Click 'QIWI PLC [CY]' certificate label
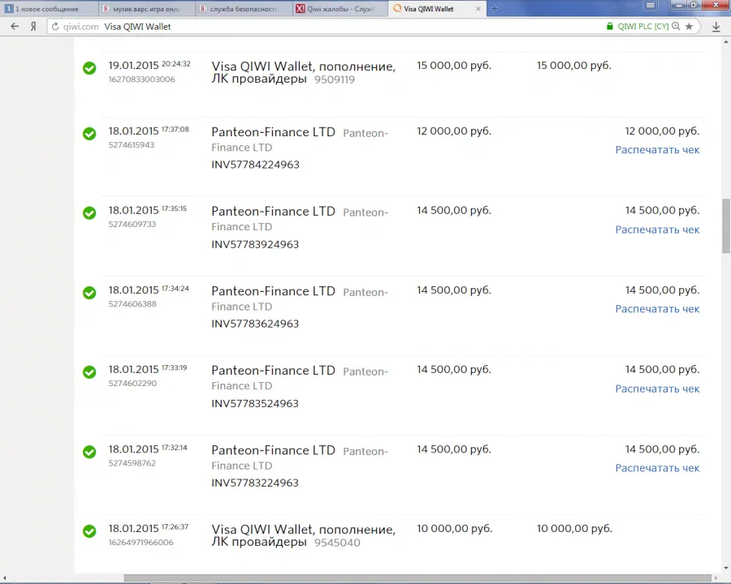The image size is (731, 584). (x=643, y=27)
